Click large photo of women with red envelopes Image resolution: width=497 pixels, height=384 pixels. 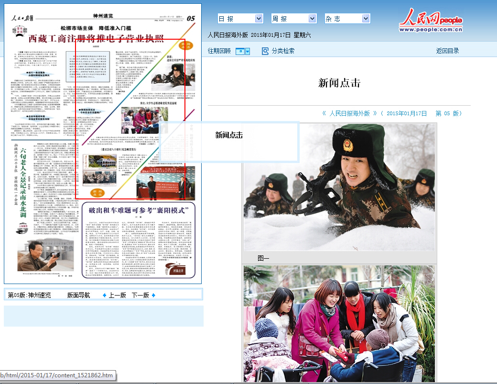point(339,324)
